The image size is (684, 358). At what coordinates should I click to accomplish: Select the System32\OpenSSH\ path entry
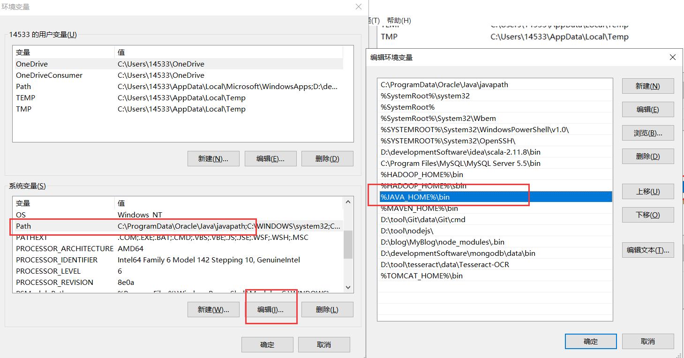[495, 141]
